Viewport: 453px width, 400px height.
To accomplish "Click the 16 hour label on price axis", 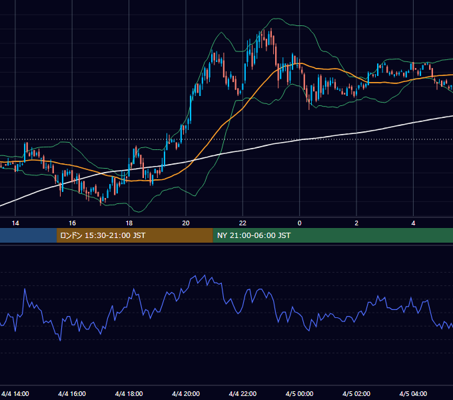I will [72, 223].
